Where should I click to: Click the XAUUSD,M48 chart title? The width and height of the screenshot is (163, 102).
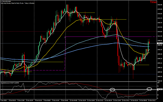point(7,2)
